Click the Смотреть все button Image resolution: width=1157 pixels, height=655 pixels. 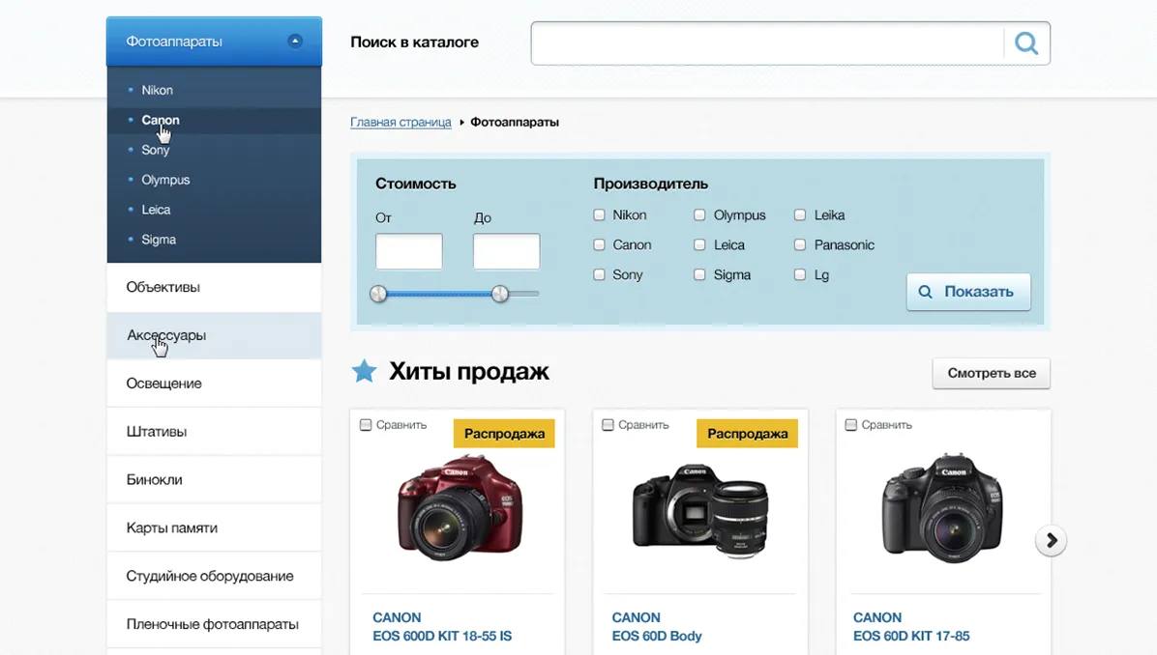click(992, 373)
